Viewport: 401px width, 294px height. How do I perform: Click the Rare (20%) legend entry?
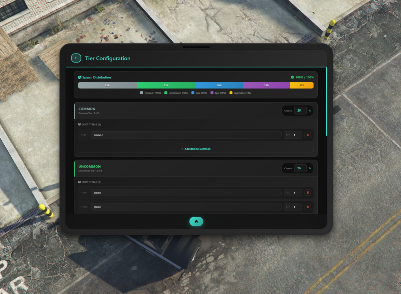199,93
